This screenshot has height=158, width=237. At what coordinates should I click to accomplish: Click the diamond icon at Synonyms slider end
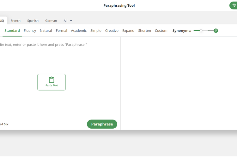tap(216, 31)
